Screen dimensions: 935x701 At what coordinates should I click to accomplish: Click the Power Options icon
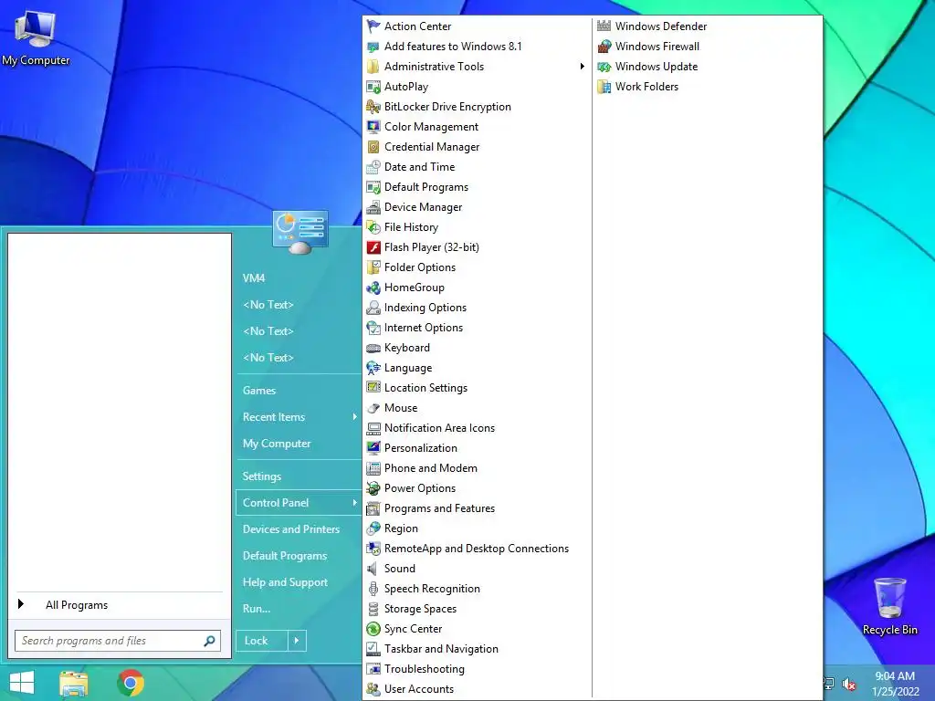[373, 488]
